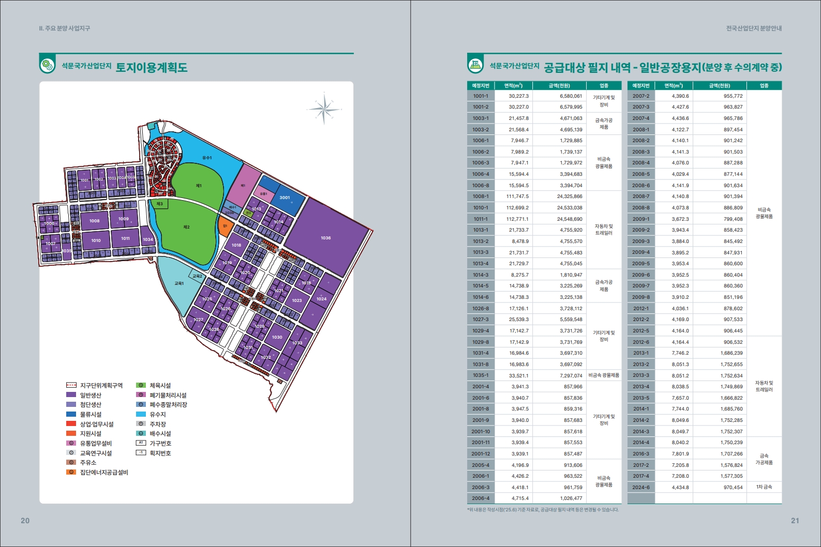Click the II. 주요 분양 사업지구 page header
Image resolution: width=821 pixels, height=547 pixels.
click(x=64, y=28)
